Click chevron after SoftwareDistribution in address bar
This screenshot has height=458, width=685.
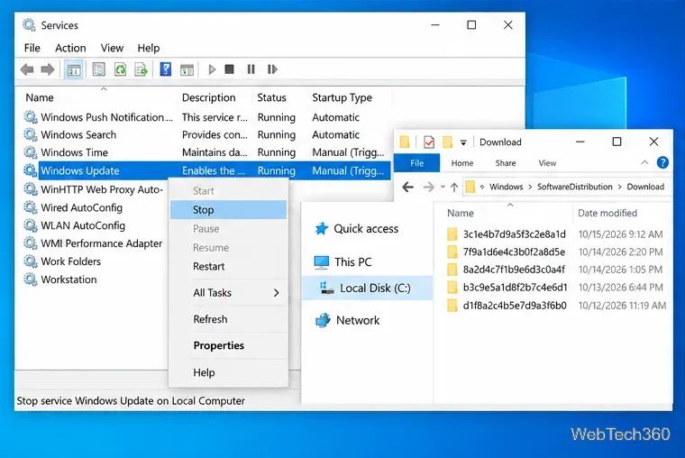click(619, 187)
